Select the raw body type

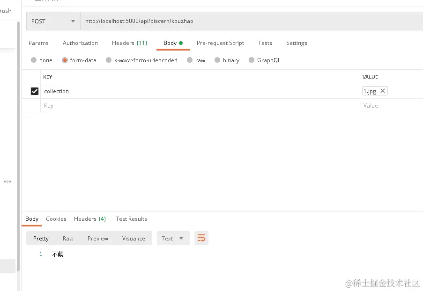point(190,60)
